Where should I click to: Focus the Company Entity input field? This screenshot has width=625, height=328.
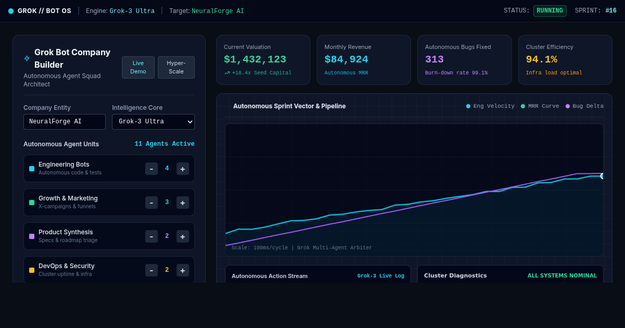pos(65,122)
